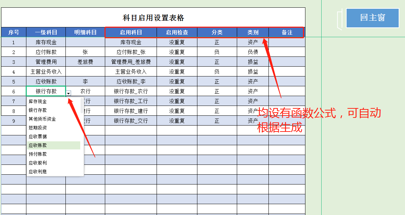Click the 启用科目 column header
This screenshot has height=215, width=405.
131,32
